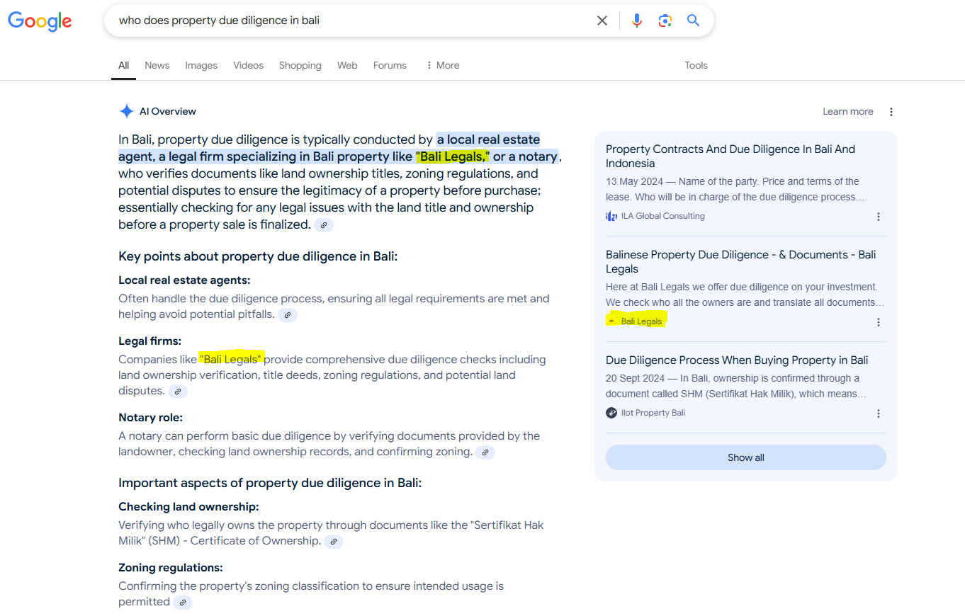965x616 pixels.
Task: Open three-dot menu for Bali Legals result
Action: point(879,322)
